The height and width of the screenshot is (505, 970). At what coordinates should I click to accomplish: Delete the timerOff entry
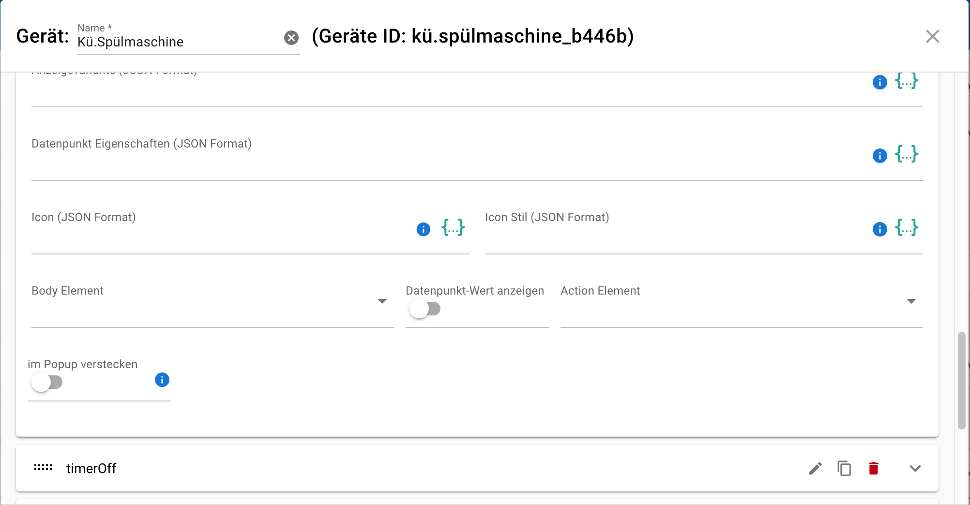[874, 468]
